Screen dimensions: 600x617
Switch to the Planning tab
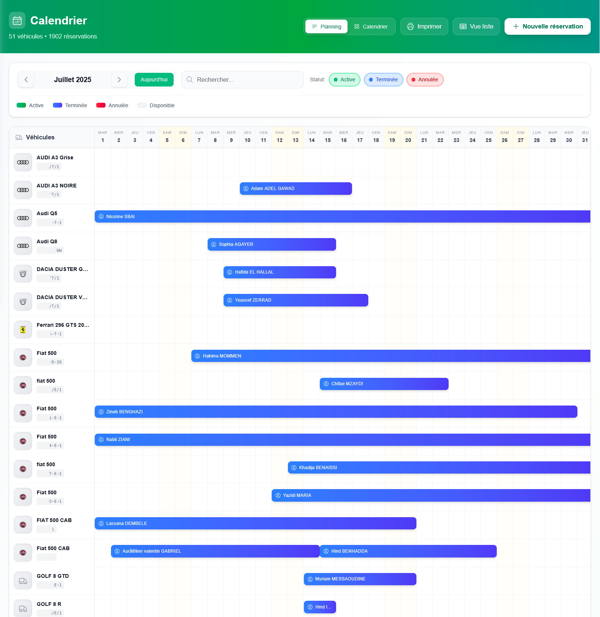tap(326, 26)
